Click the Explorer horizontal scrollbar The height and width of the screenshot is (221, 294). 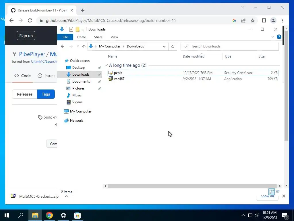click(192, 186)
